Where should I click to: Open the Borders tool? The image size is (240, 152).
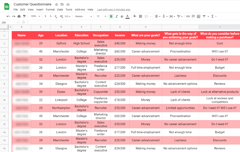click(x=140, y=16)
